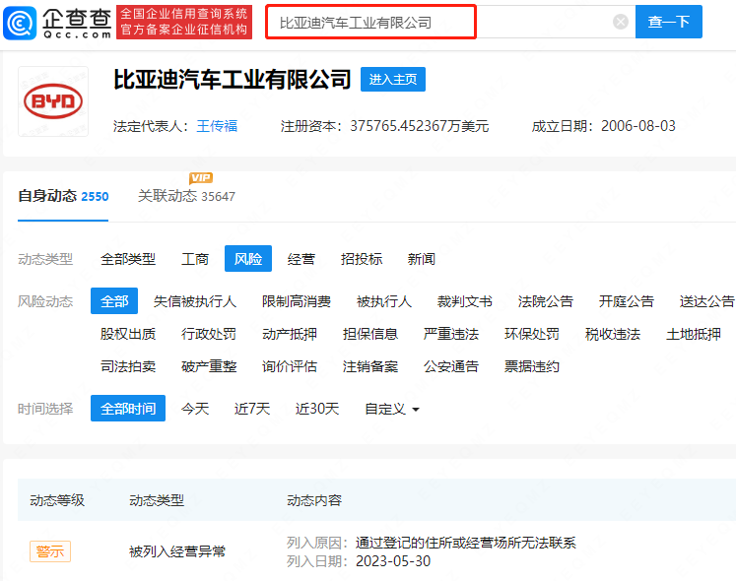Click the Qcc 企查查 logo icon
Viewport: 736px width, 581px height.
click(x=20, y=23)
